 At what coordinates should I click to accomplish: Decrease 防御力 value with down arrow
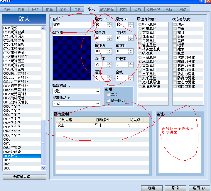131,39
